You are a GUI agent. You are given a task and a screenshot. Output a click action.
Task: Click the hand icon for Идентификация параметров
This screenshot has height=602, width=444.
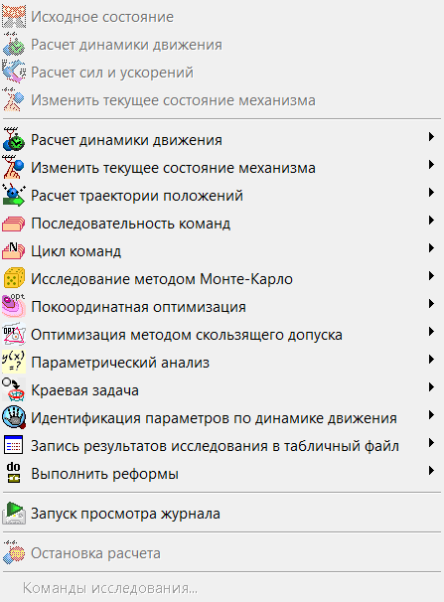14,417
